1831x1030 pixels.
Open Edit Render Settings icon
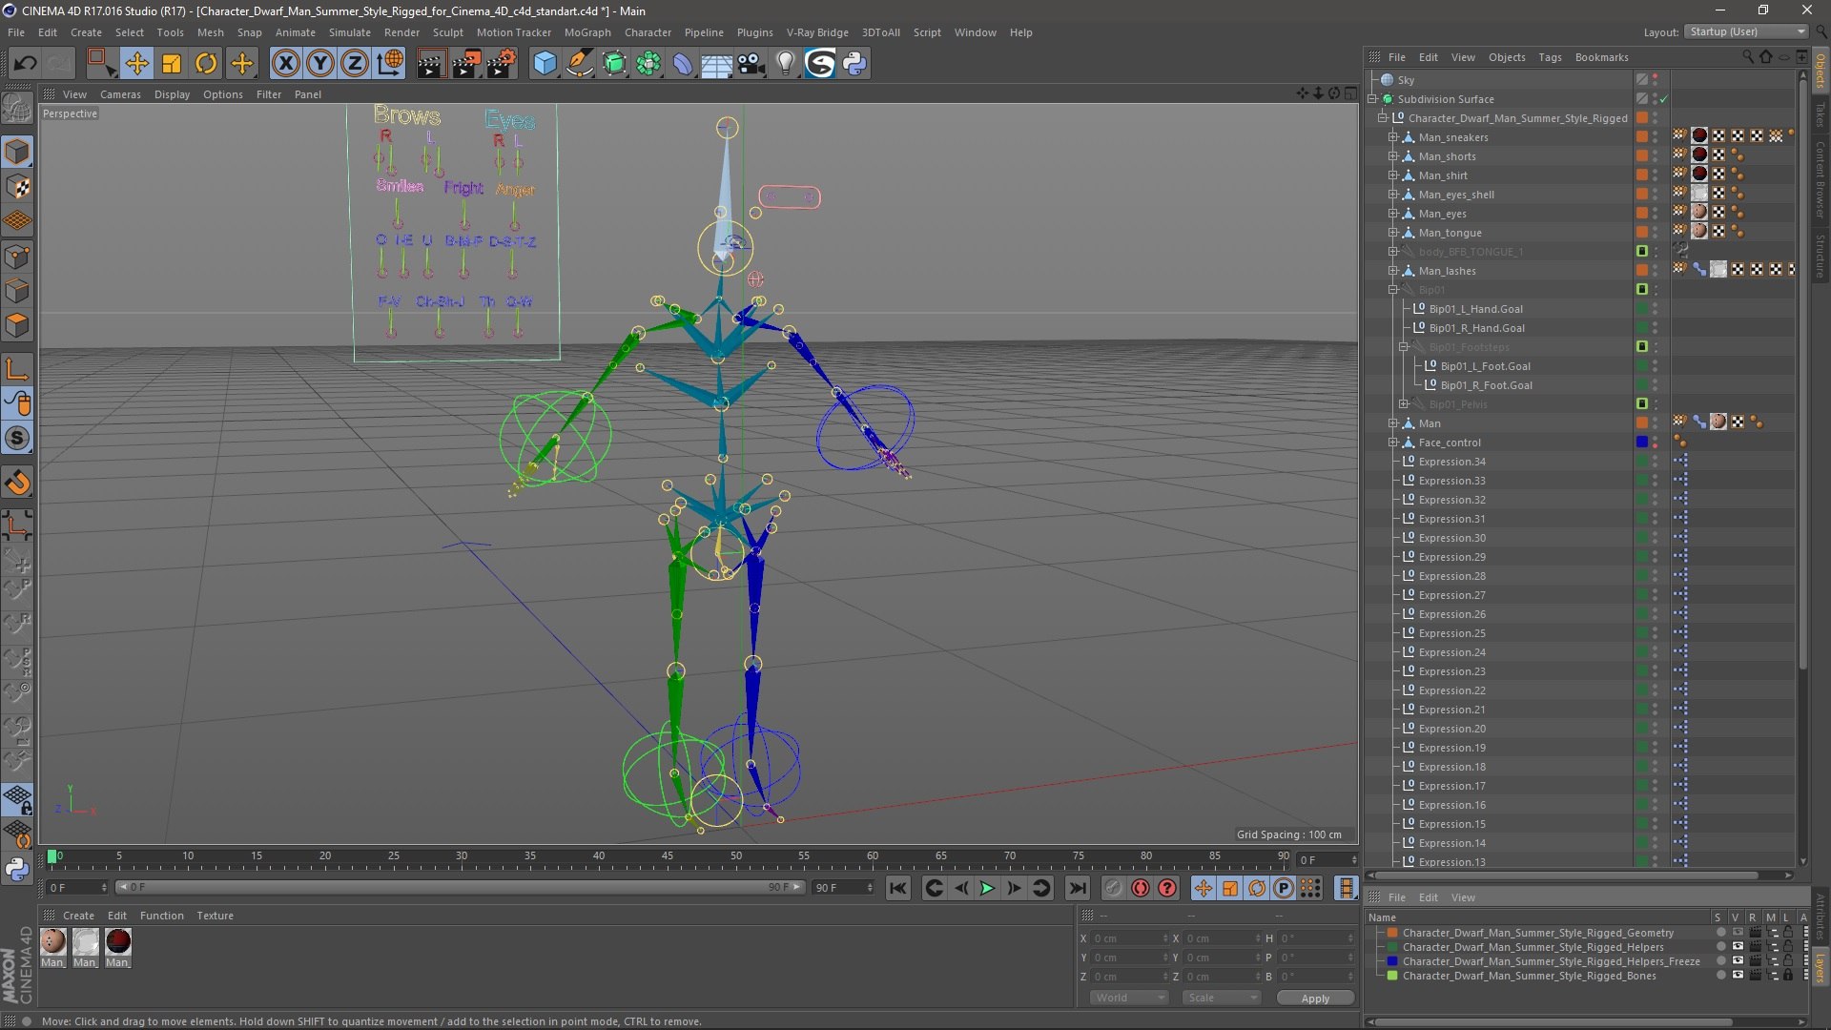[502, 64]
